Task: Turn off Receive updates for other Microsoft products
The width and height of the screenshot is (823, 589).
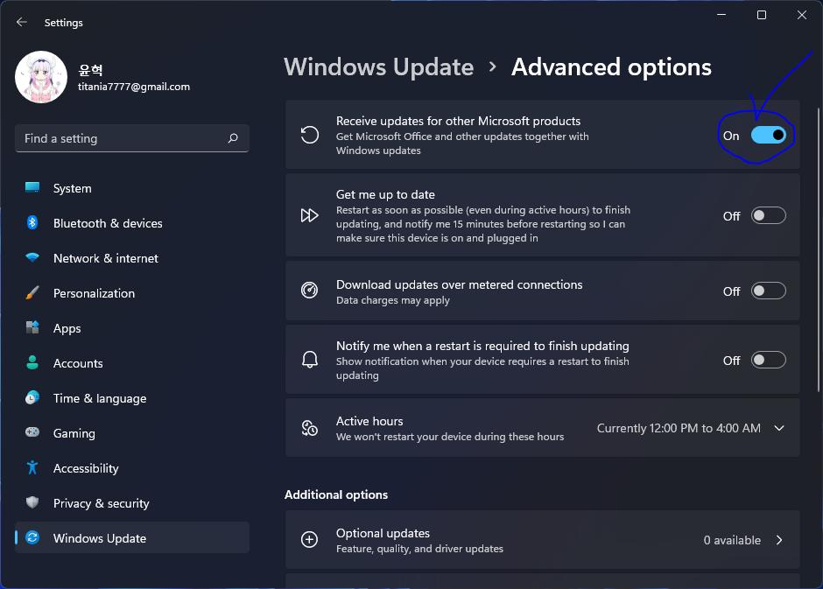Action: (769, 136)
